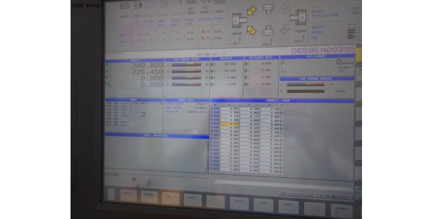Screen dimensions: 432x219
Task: Click the spindle load meter bar
Action: coord(306,84)
